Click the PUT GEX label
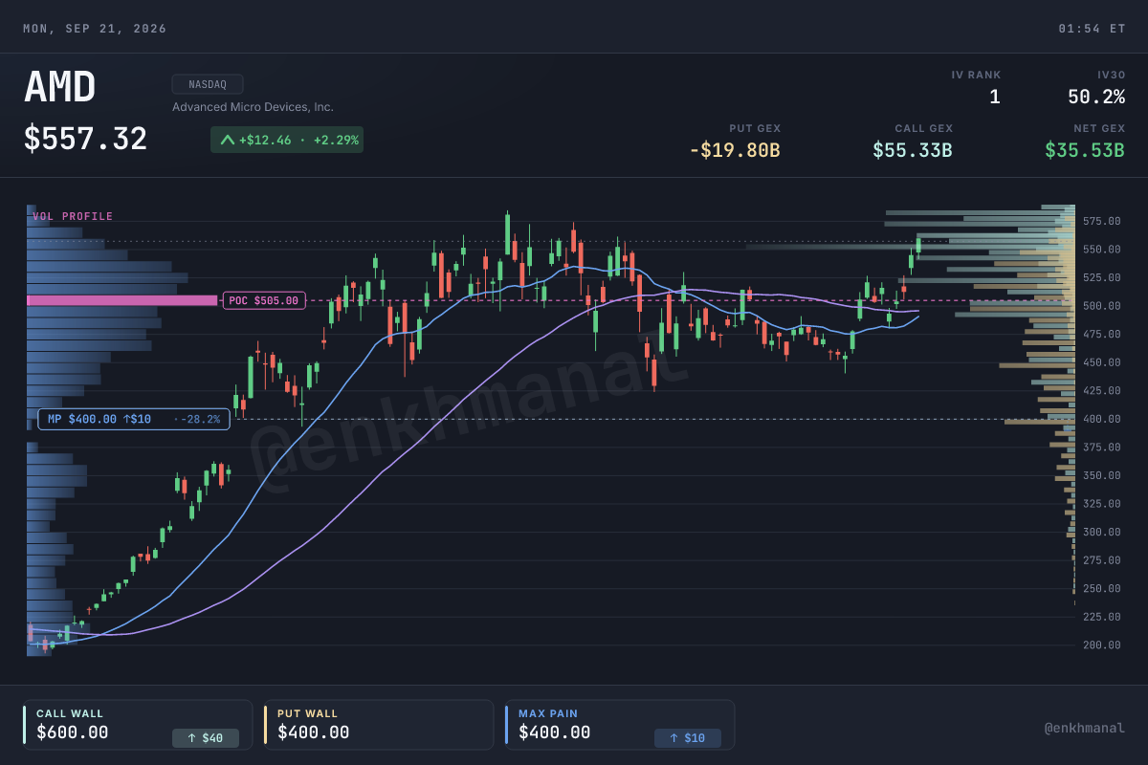Screen dimensions: 1148x765 [x=755, y=128]
